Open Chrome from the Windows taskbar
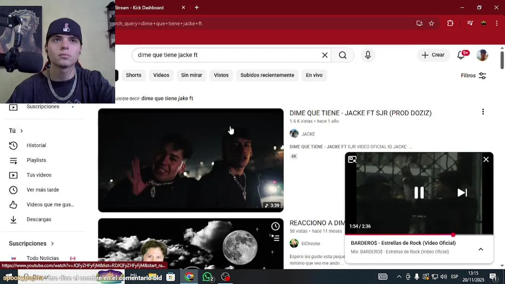The height and width of the screenshot is (284, 505). tap(189, 277)
